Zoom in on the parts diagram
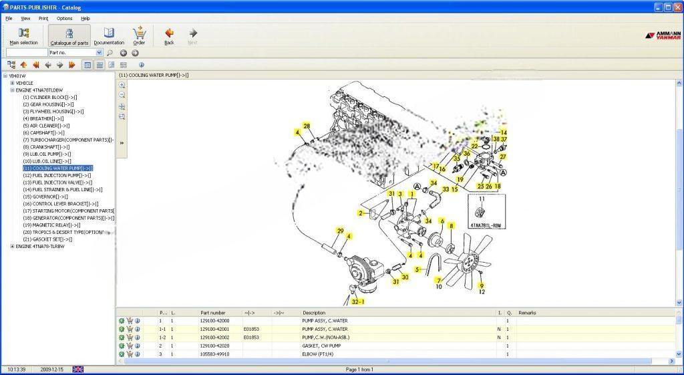684x375 pixels. tap(122, 86)
